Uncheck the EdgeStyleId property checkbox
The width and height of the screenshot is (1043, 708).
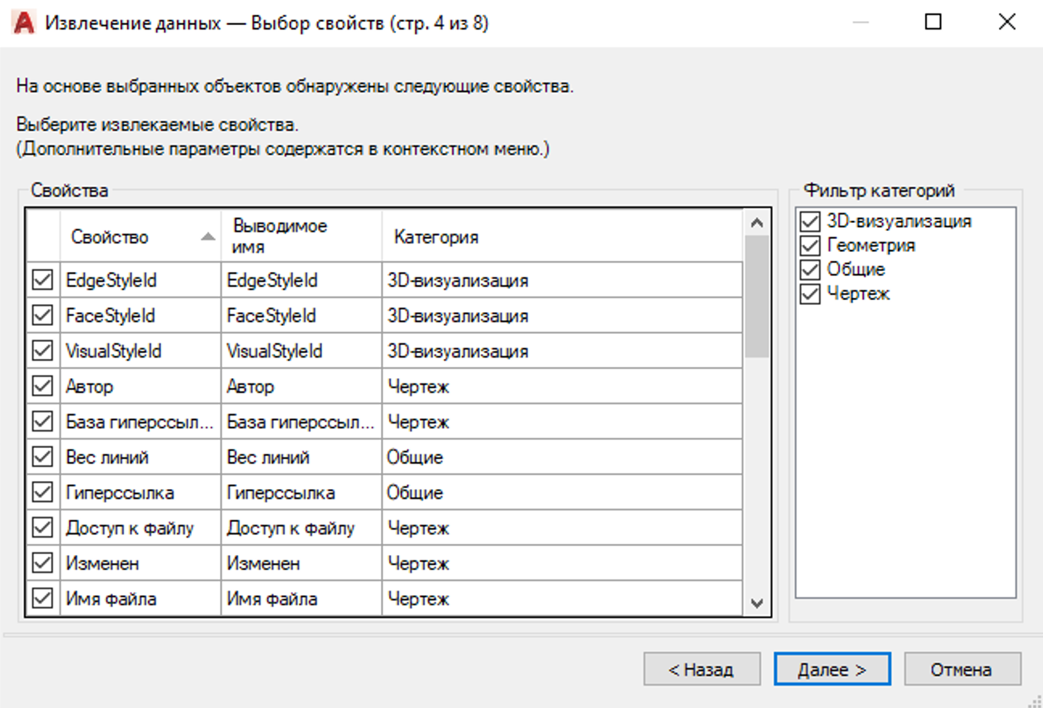43,280
